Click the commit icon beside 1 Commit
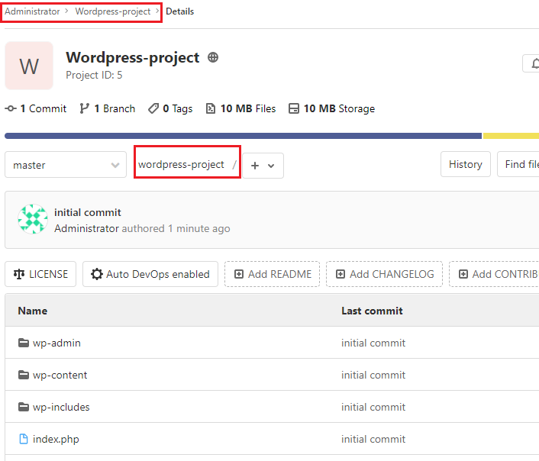 tap(11, 108)
